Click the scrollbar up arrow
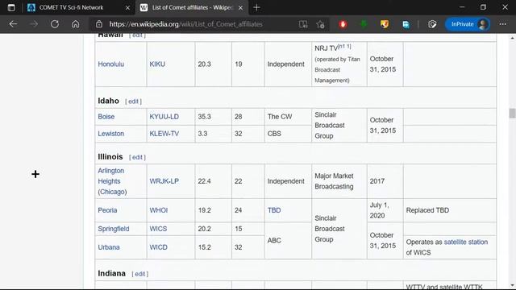The height and width of the screenshot is (290, 516). tap(512, 38)
